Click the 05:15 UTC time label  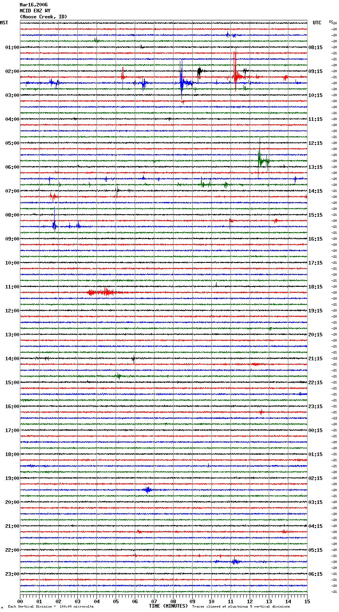[315, 550]
